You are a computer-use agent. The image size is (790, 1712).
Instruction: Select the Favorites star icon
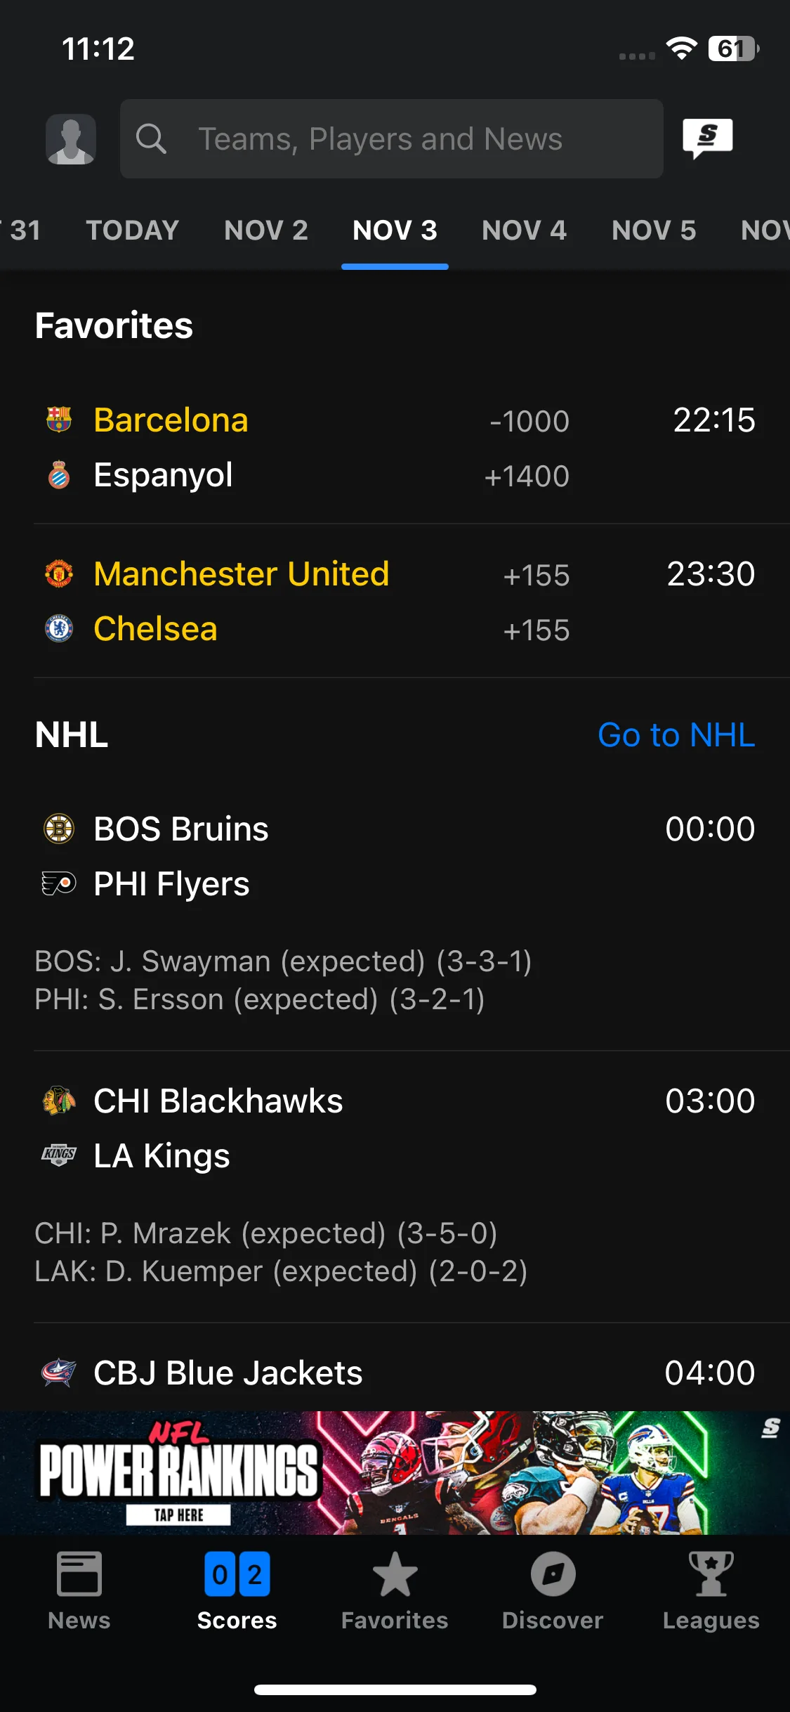(395, 1574)
